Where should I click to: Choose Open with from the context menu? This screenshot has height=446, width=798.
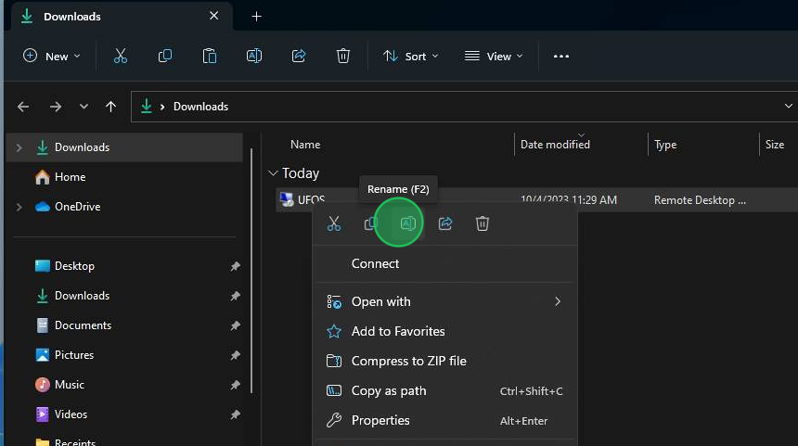444,301
